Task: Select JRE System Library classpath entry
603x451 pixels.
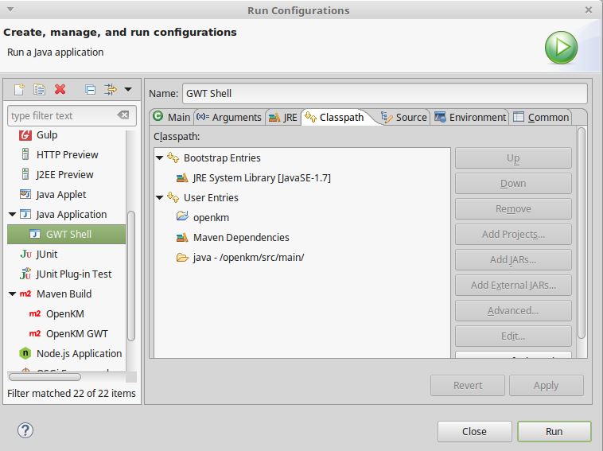Action: [x=261, y=178]
